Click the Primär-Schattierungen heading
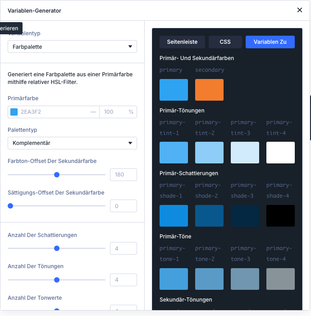The image size is (311, 316). pyautogui.click(x=189, y=173)
